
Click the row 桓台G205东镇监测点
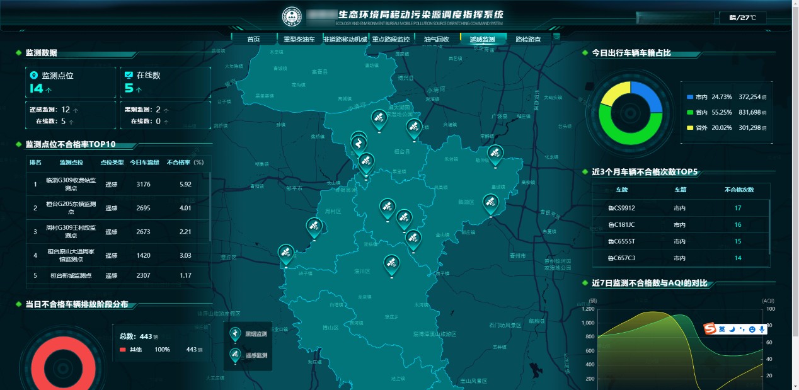118,208
